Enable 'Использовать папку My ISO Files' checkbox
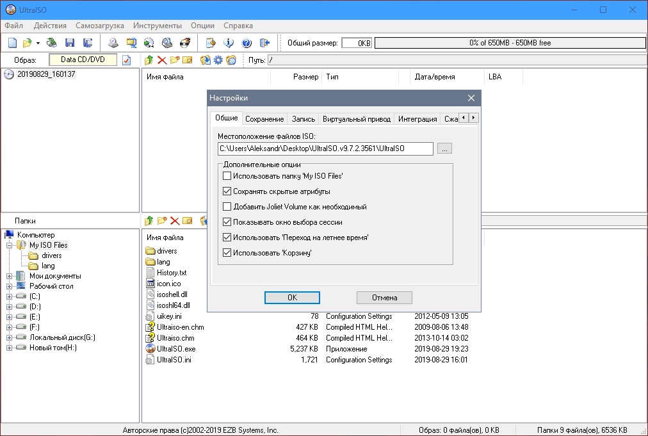Image resolution: width=648 pixels, height=436 pixels. click(227, 176)
